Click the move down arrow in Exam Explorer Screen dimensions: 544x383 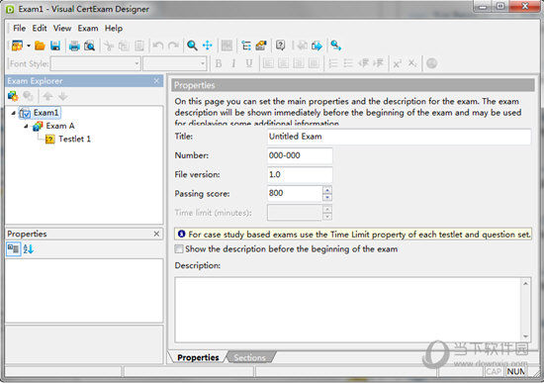click(x=62, y=96)
